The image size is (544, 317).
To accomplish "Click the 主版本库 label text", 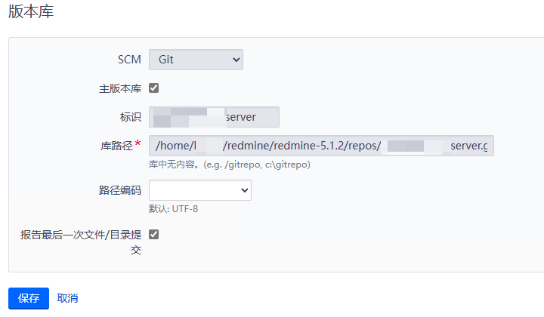I will point(120,88).
